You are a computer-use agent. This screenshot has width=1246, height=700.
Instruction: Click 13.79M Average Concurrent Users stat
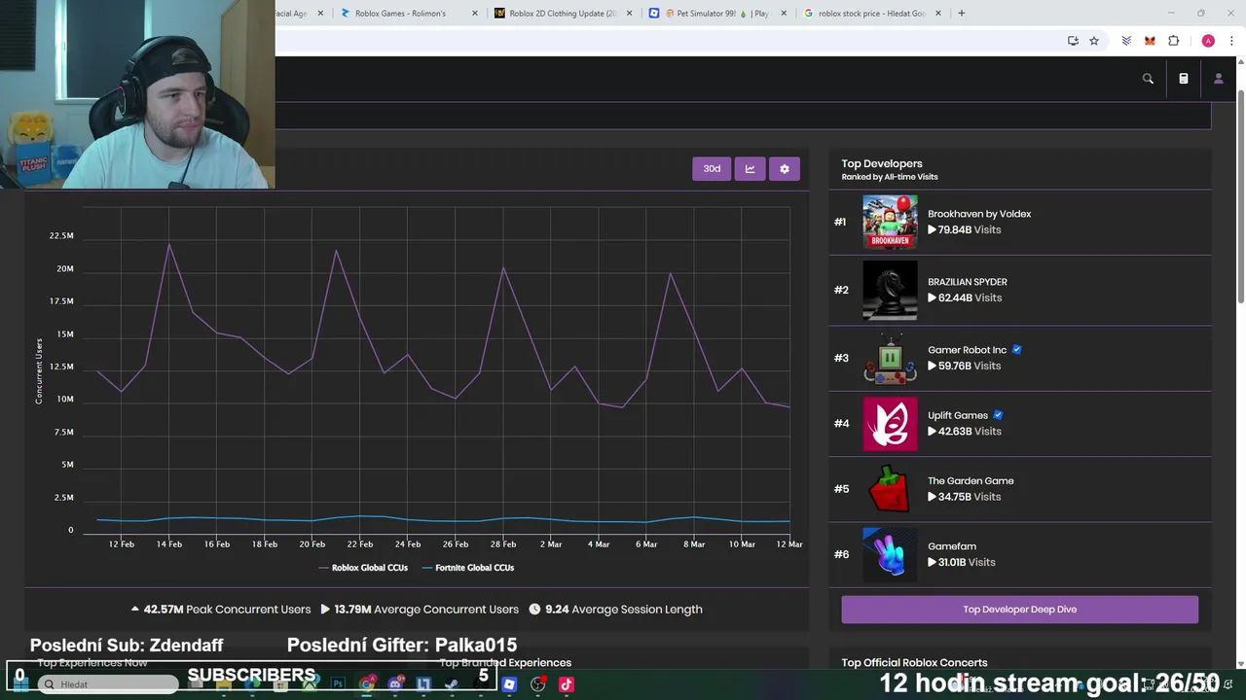[420, 610]
